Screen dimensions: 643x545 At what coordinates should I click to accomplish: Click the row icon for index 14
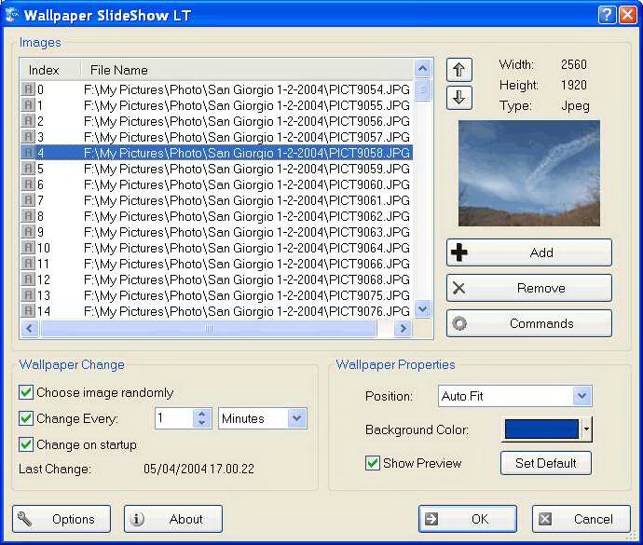(28, 311)
